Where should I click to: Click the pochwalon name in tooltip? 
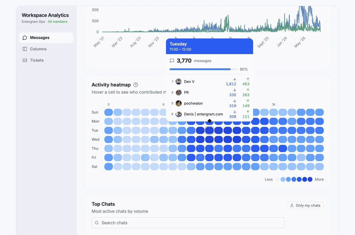[193, 103]
